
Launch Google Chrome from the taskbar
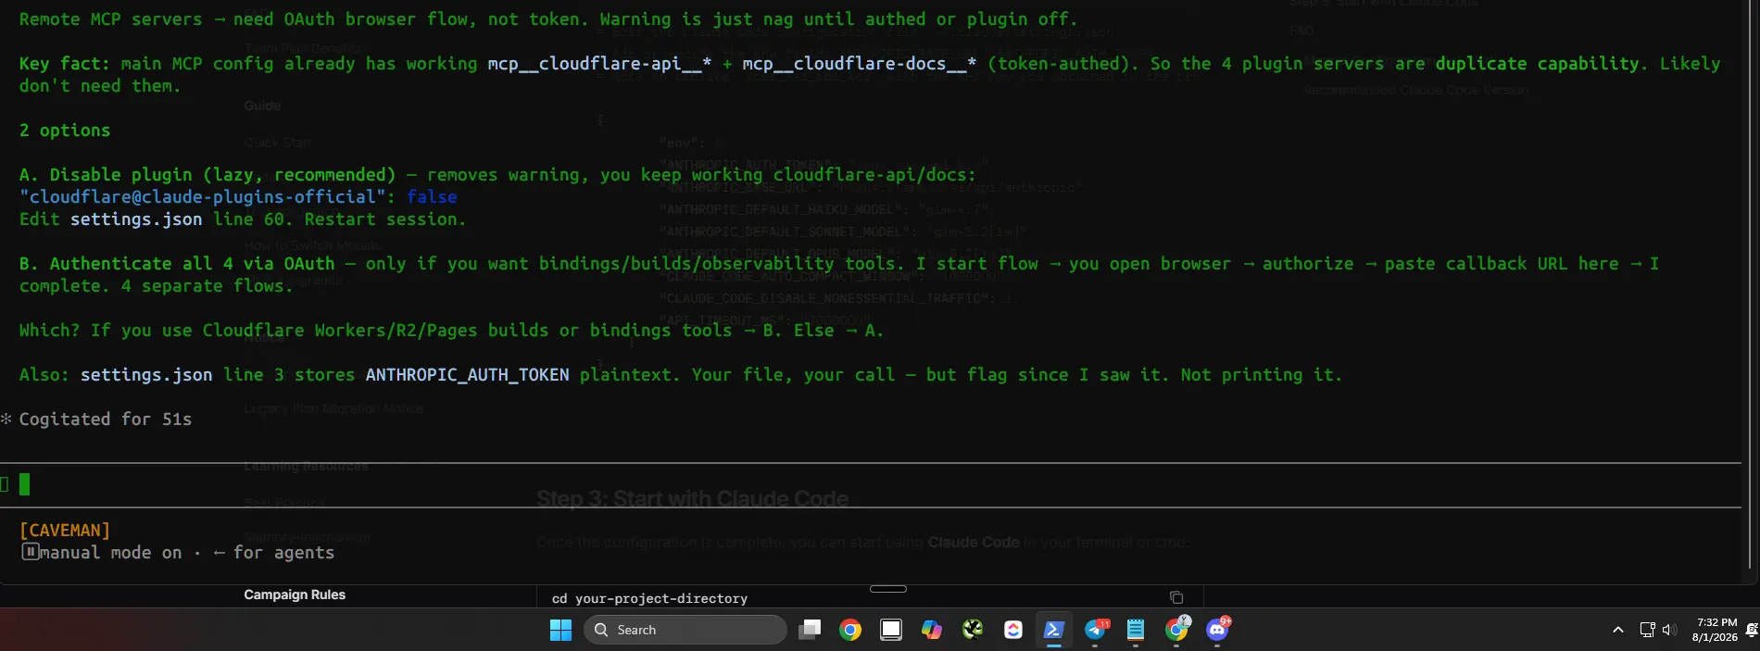850,630
